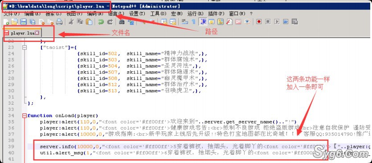Run macro multiple times icon

coord(286,21)
